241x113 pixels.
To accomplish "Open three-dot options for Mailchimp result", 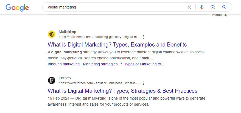I will (144, 37).
